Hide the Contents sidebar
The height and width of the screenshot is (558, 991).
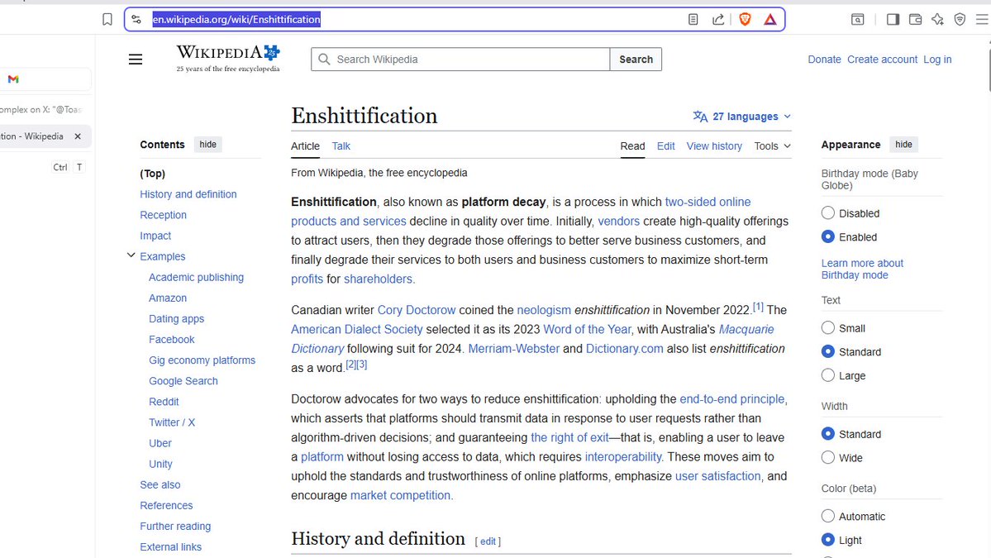(208, 145)
